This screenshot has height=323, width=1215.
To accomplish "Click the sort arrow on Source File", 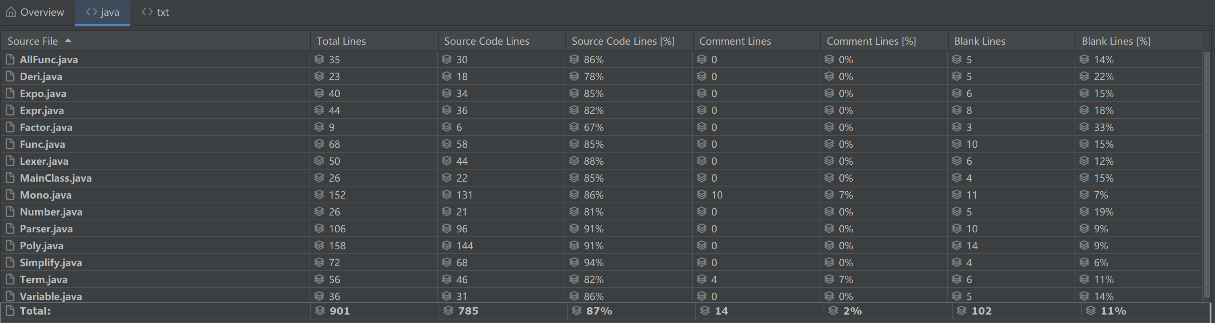I will [68, 41].
